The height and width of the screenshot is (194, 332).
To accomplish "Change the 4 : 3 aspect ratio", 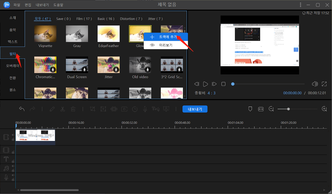I will coord(211,93).
